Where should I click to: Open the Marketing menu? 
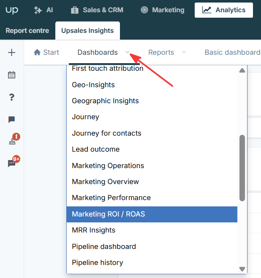coord(163,10)
